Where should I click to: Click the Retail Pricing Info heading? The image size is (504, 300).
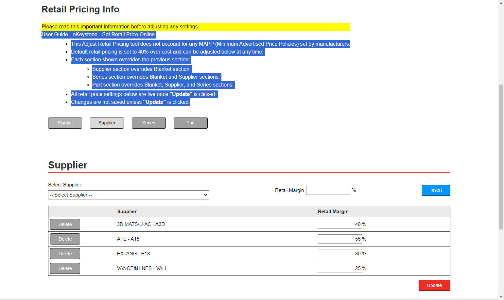pyautogui.click(x=80, y=9)
